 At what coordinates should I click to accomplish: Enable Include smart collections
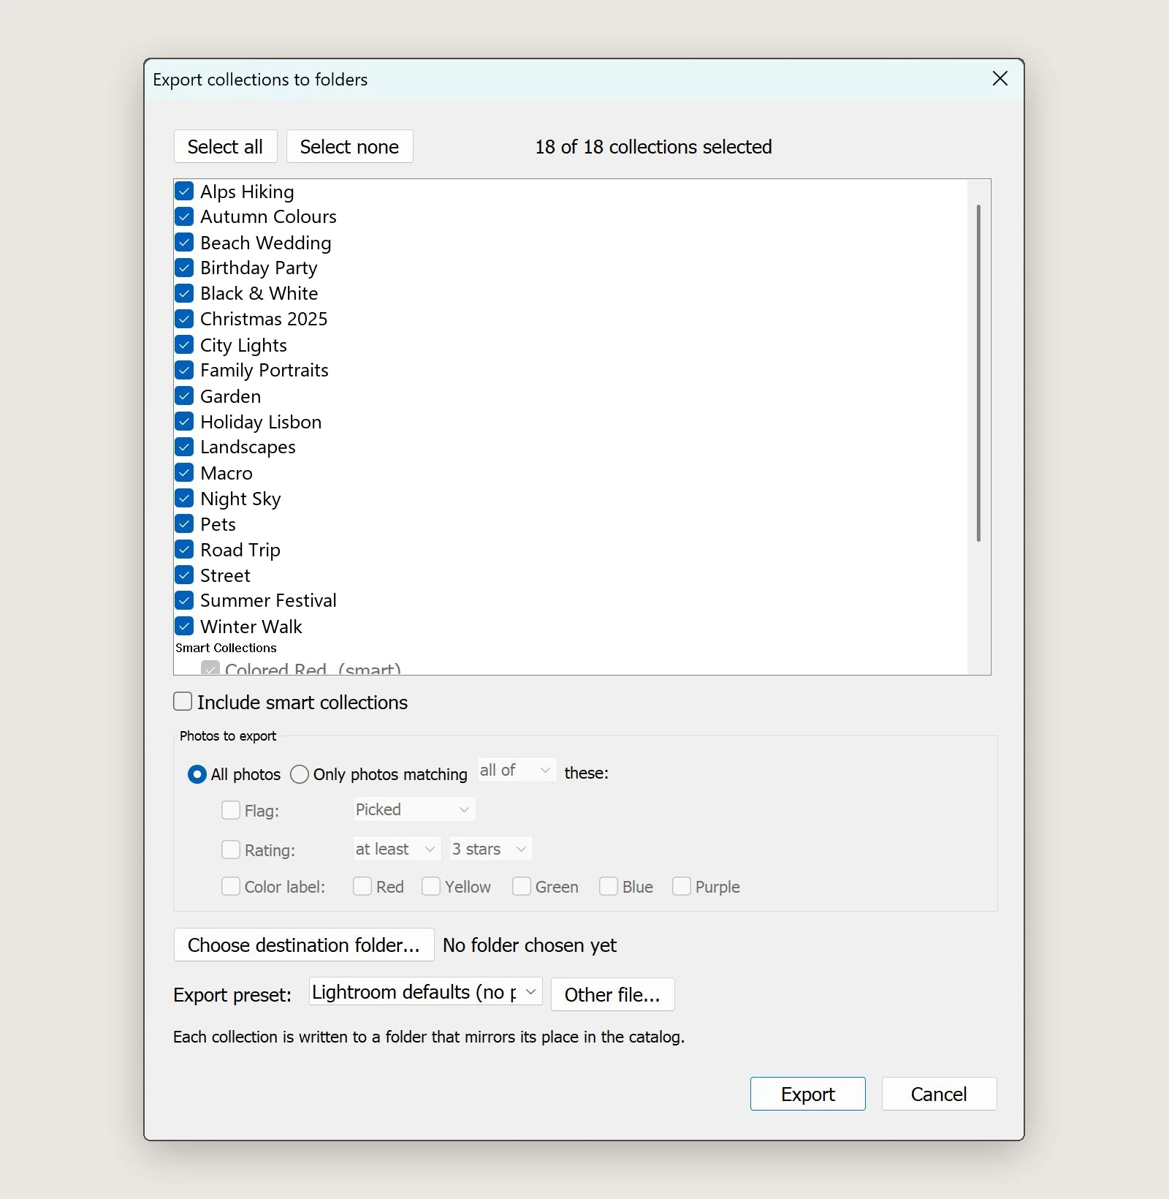point(183,702)
